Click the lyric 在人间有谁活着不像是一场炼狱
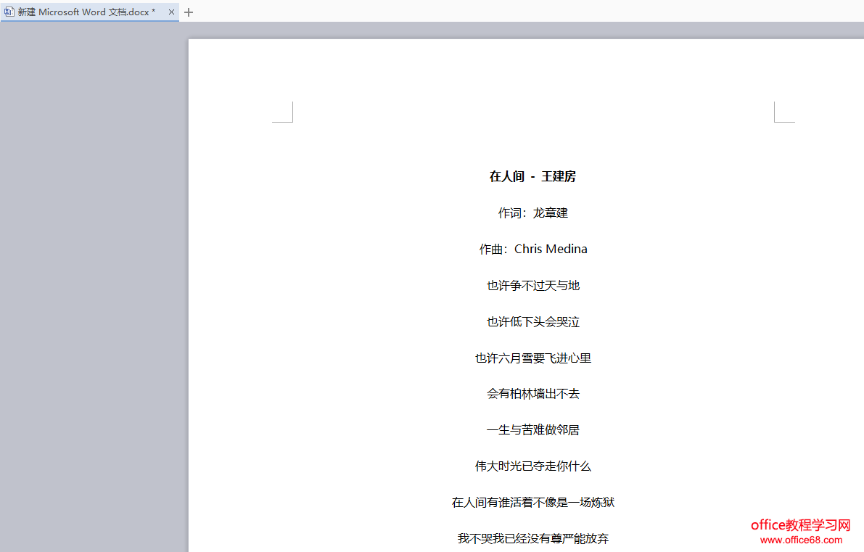Screen dimensions: 864x552 (533, 502)
